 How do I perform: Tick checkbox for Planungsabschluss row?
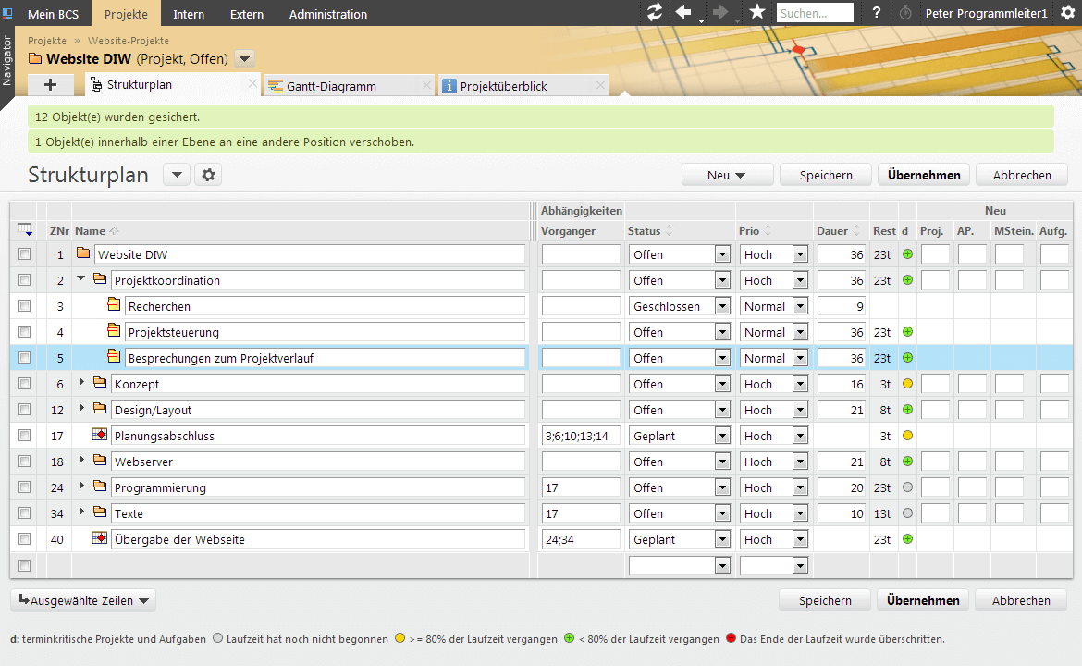[x=25, y=435]
